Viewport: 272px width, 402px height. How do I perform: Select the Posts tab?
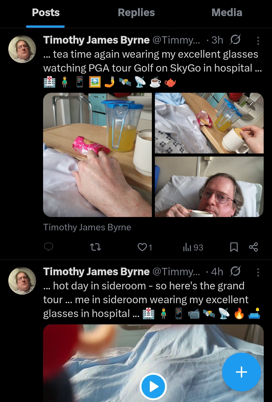(x=46, y=13)
